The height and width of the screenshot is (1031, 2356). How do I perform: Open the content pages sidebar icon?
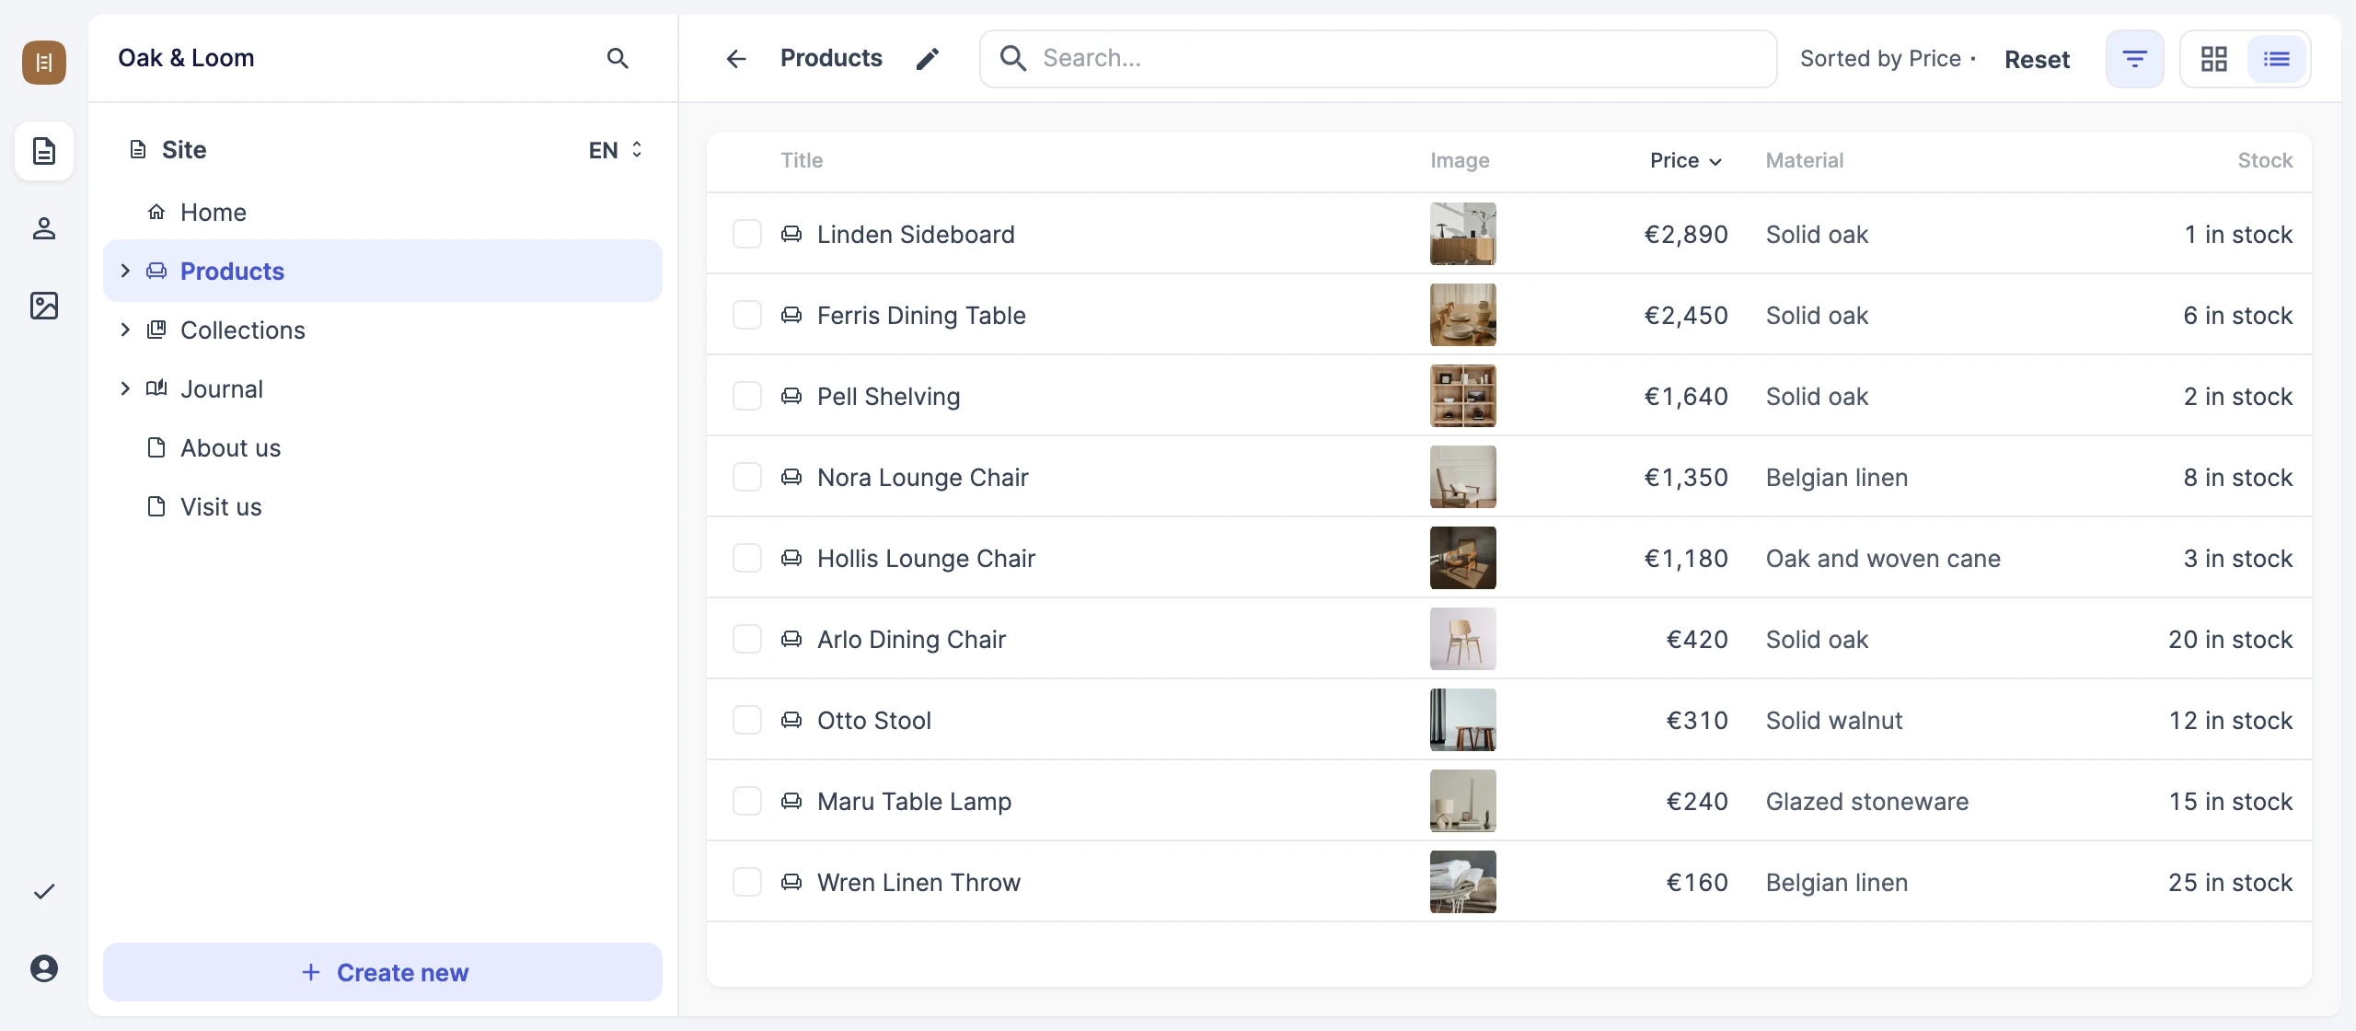[44, 151]
